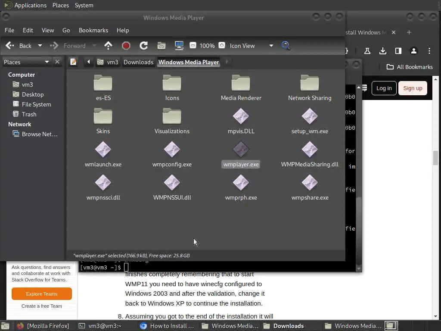441x331 pixels.
Task: Select the Visualizations folder
Action: pyautogui.click(x=172, y=121)
